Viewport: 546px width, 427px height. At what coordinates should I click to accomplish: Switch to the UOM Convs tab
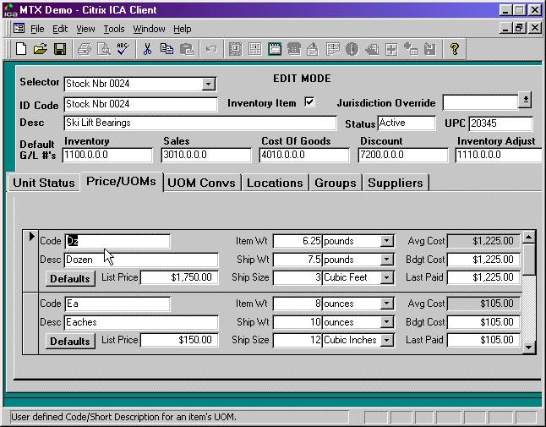[x=201, y=183]
